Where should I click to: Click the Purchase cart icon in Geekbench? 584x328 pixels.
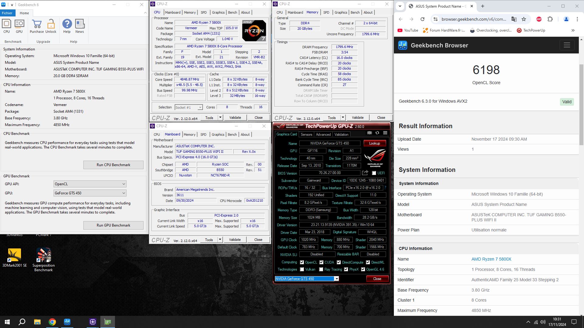[x=37, y=26]
